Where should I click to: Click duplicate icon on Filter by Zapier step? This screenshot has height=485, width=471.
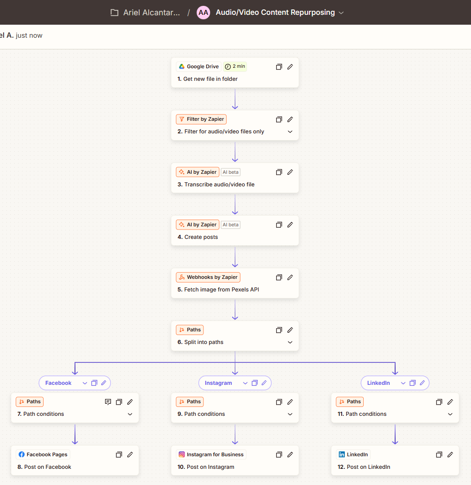tap(279, 119)
